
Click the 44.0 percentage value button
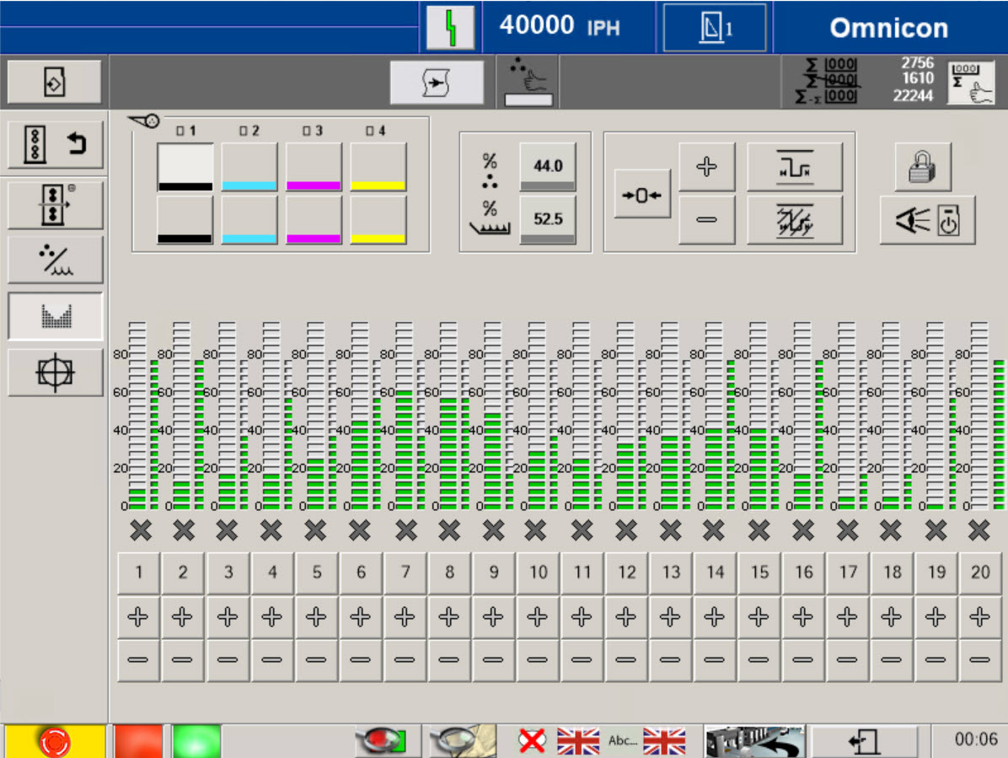(x=548, y=165)
